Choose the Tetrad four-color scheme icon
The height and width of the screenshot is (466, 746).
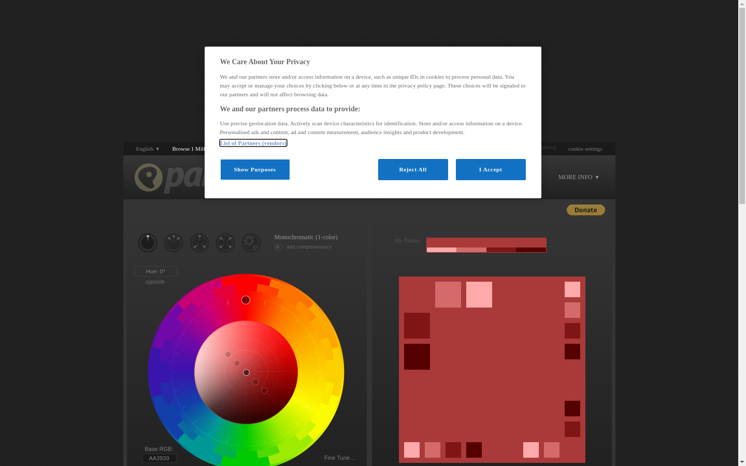(x=225, y=243)
